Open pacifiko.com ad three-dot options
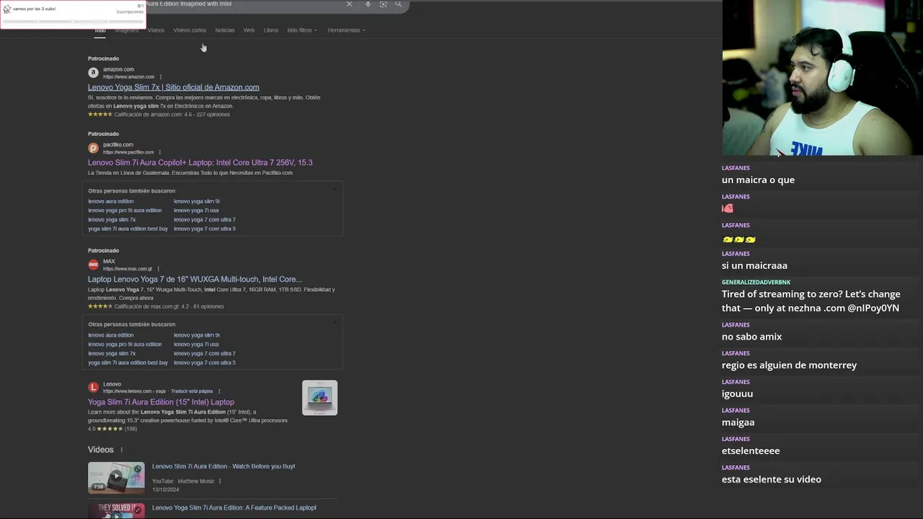This screenshot has width=923, height=519. click(x=159, y=152)
